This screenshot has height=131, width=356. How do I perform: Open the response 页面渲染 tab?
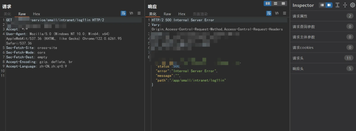click(200, 14)
